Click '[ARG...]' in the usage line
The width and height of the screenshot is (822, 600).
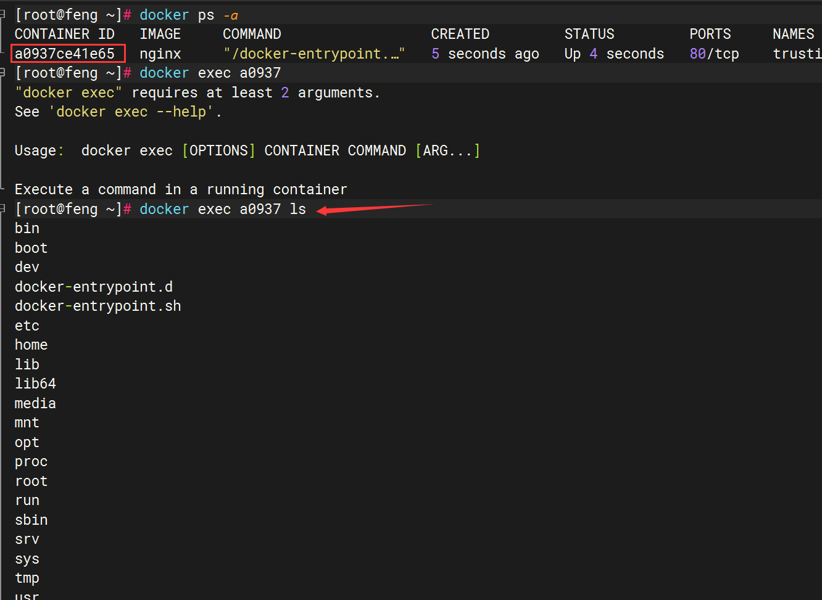pos(447,150)
